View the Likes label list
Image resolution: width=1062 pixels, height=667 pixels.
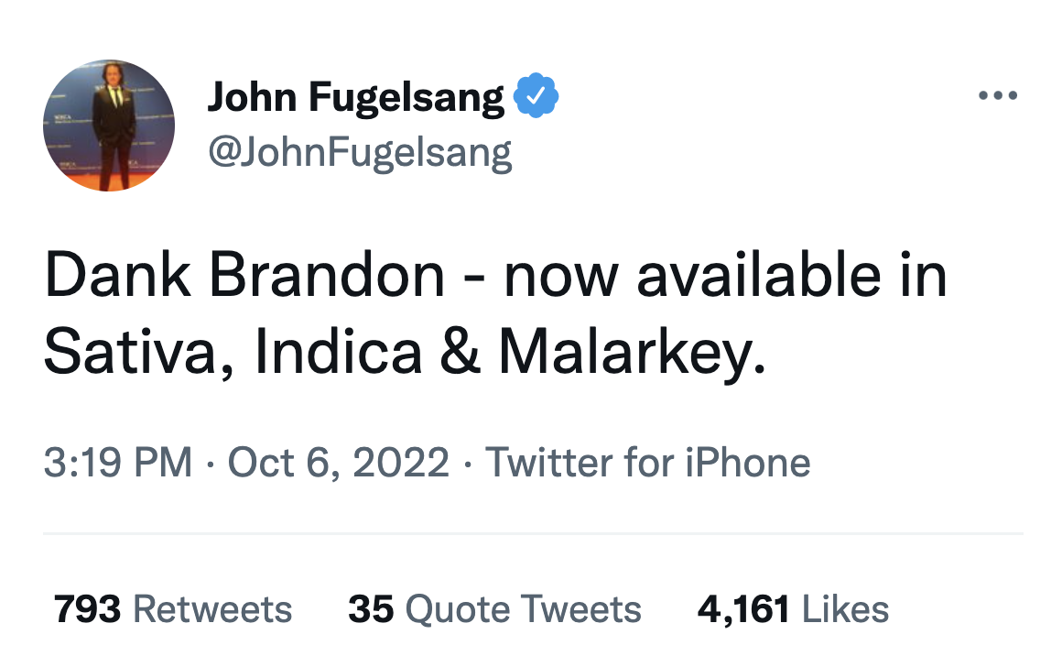[845, 609]
